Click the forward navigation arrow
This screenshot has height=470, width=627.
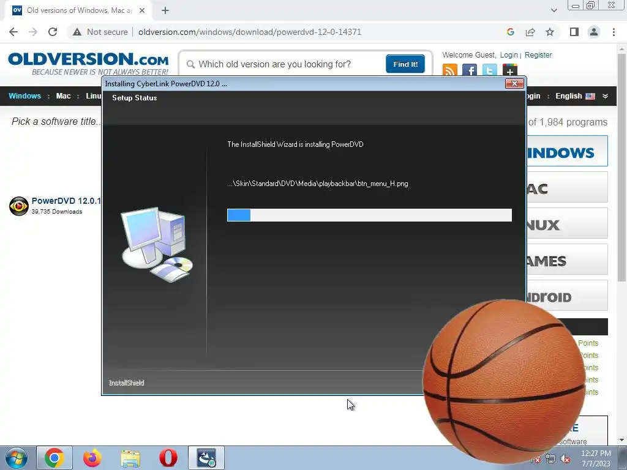click(x=33, y=32)
